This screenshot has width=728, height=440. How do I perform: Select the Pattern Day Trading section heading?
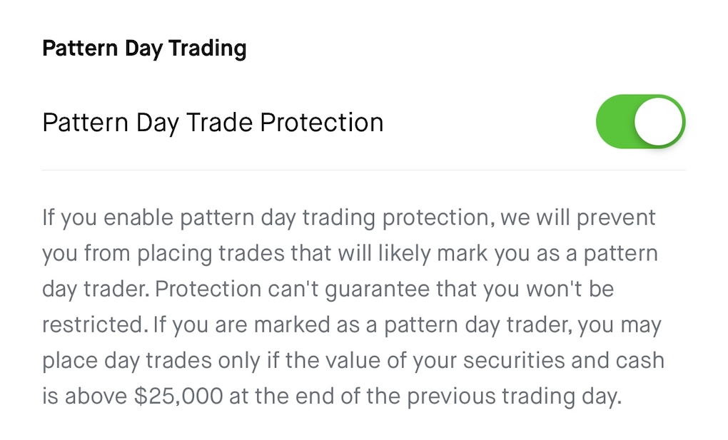coord(144,48)
